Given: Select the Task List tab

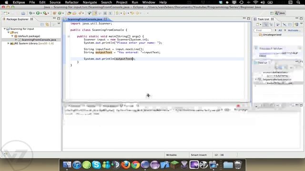Looking at the screenshot, I should pyautogui.click(x=263, y=19).
